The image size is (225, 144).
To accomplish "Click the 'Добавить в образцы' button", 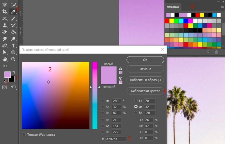I will 145,80.
